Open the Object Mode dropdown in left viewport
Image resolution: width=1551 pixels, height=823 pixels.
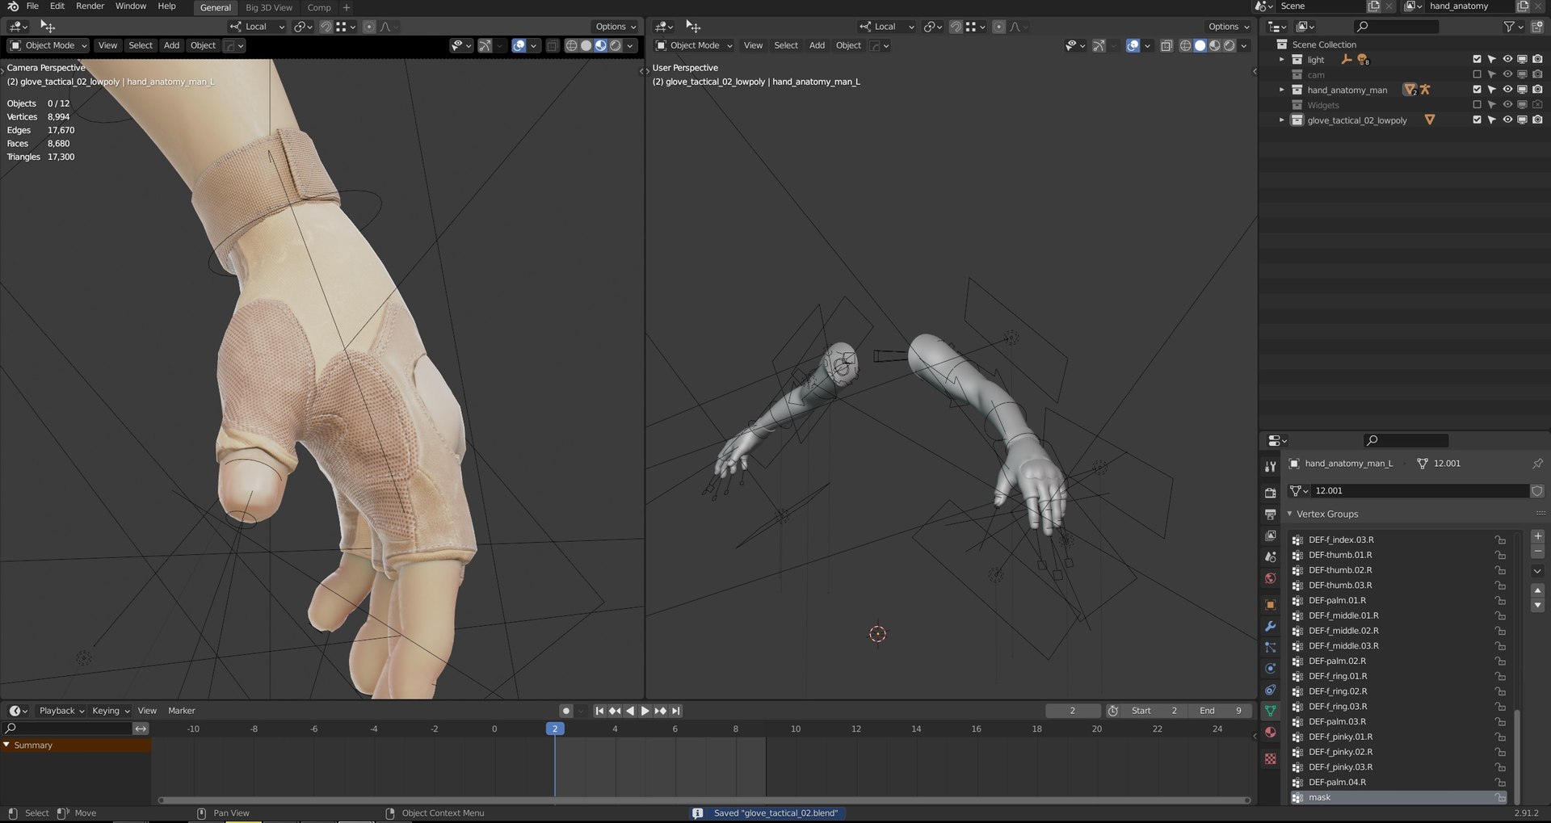48,46
